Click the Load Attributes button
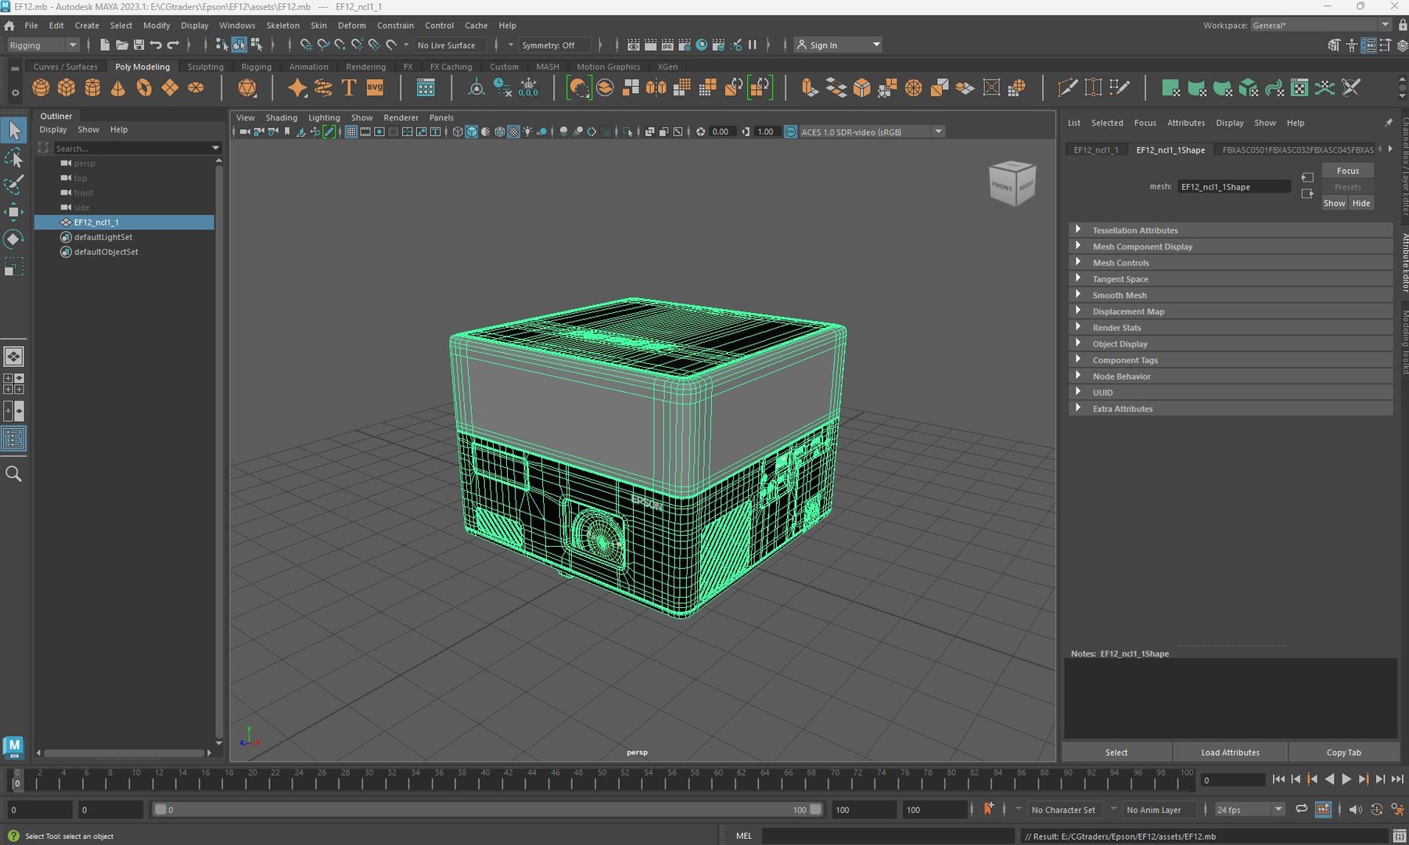This screenshot has height=845, width=1409. 1230,752
